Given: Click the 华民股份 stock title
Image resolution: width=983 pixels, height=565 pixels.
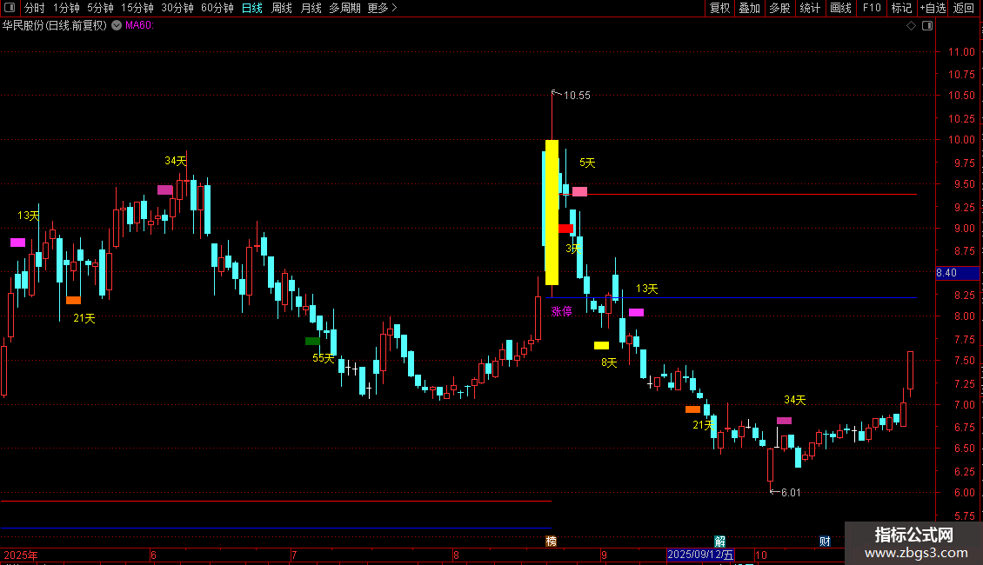Looking at the screenshot, I should (55, 26).
